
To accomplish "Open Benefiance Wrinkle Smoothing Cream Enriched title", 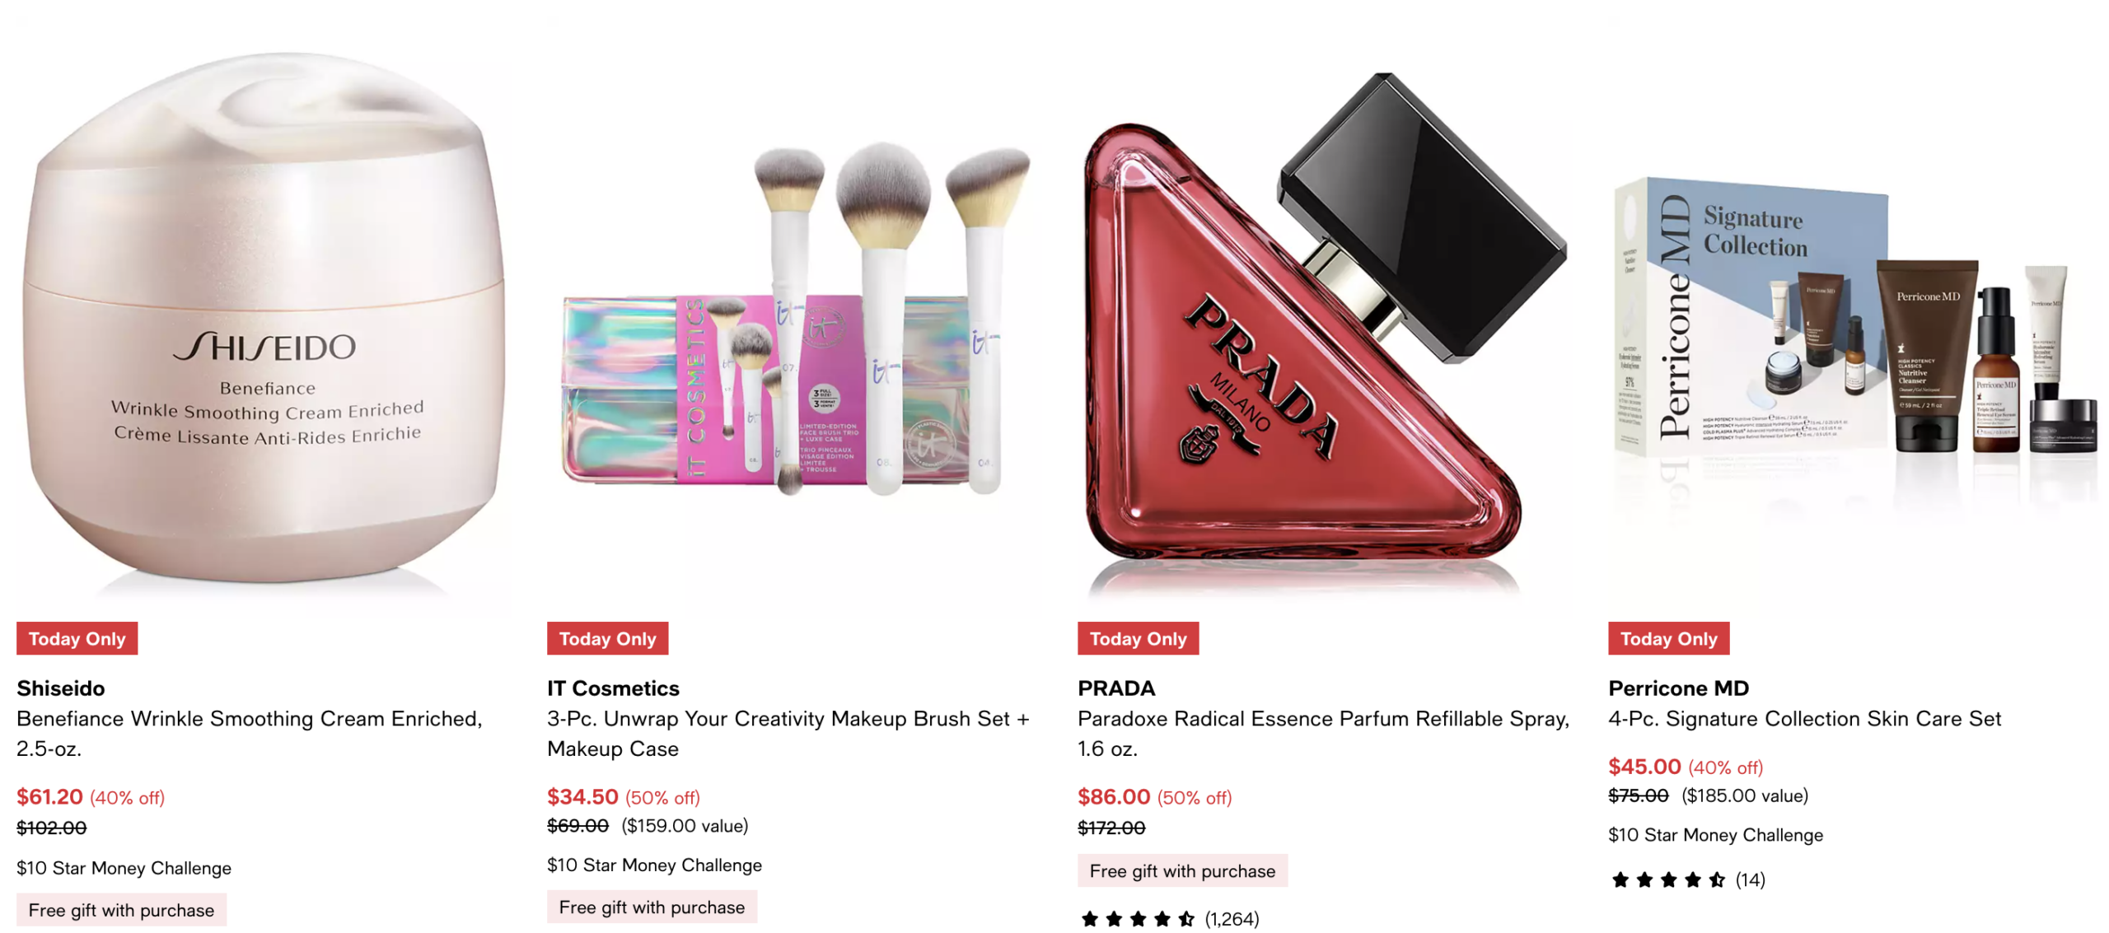I will pyautogui.click(x=250, y=734).
